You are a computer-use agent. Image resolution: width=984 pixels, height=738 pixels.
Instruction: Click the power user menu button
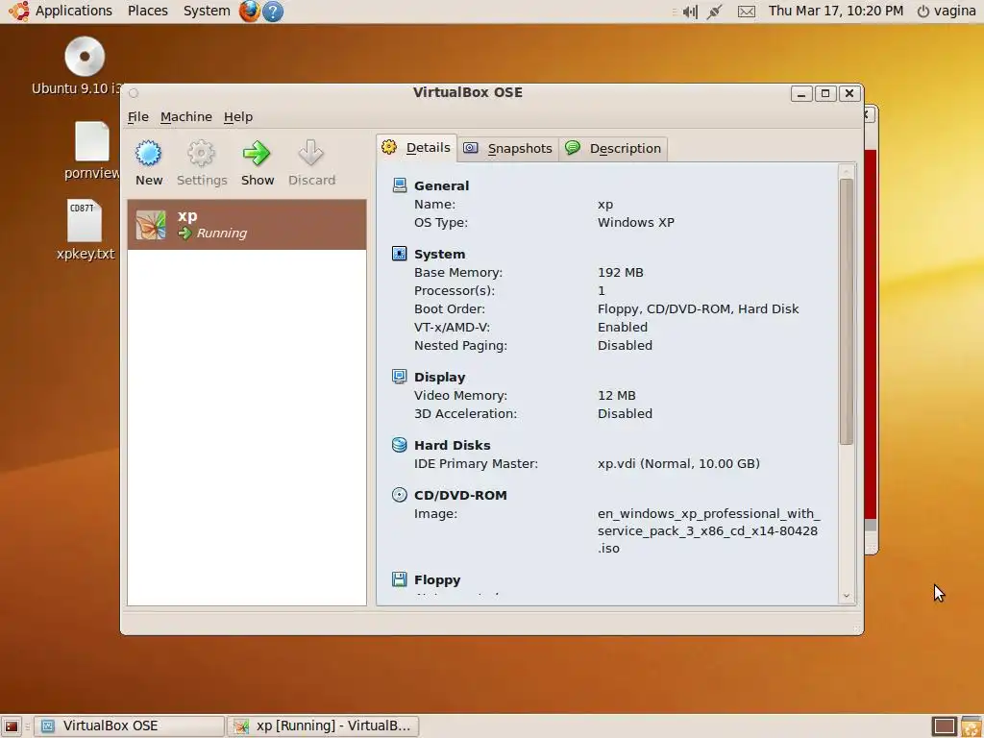coord(947,11)
